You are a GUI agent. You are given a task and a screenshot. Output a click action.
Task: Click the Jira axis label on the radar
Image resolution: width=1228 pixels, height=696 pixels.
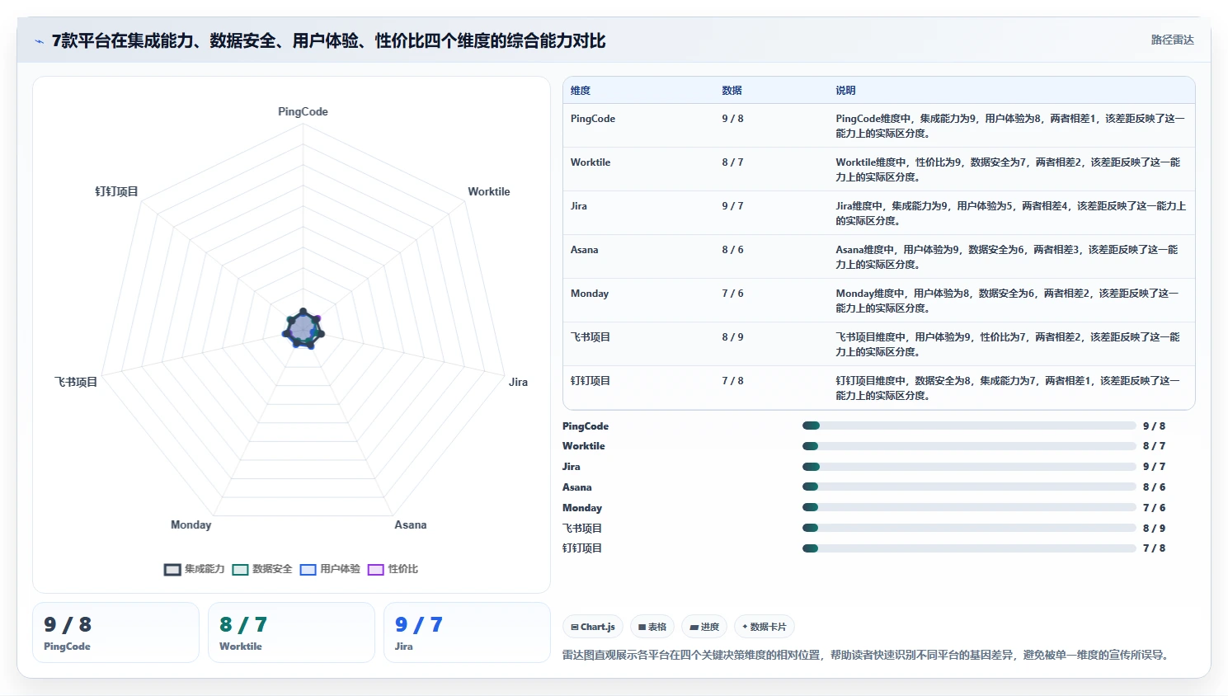click(x=518, y=382)
